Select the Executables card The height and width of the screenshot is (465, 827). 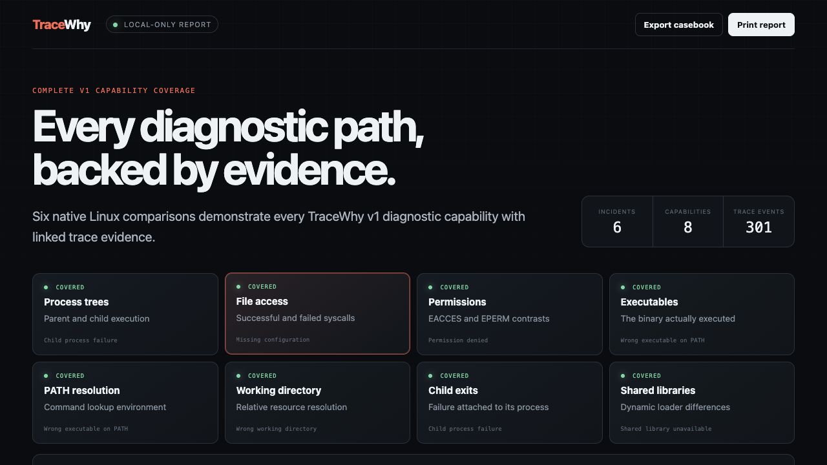tap(702, 314)
